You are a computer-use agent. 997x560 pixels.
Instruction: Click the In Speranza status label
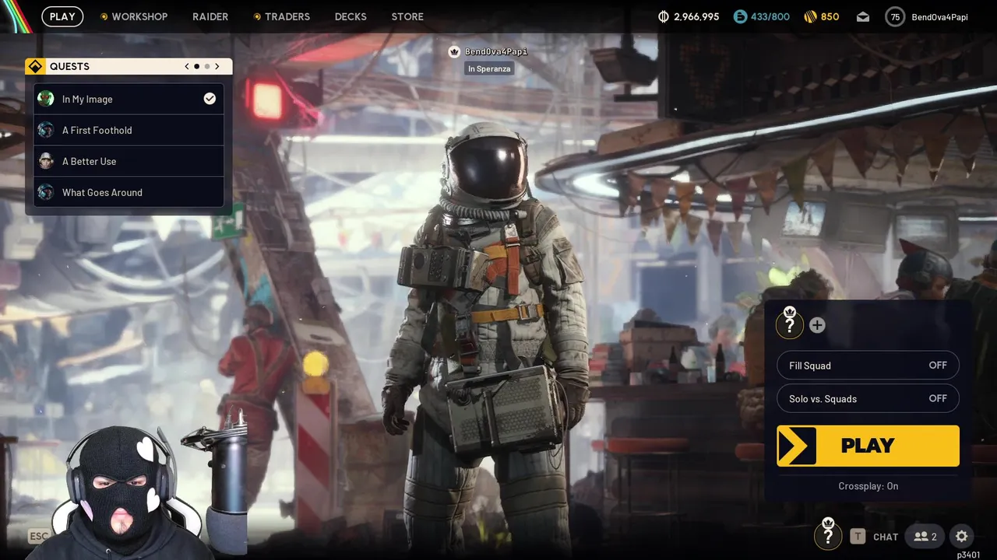489,68
